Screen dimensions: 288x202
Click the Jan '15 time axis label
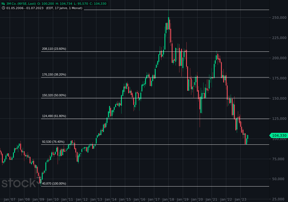tap(125, 200)
